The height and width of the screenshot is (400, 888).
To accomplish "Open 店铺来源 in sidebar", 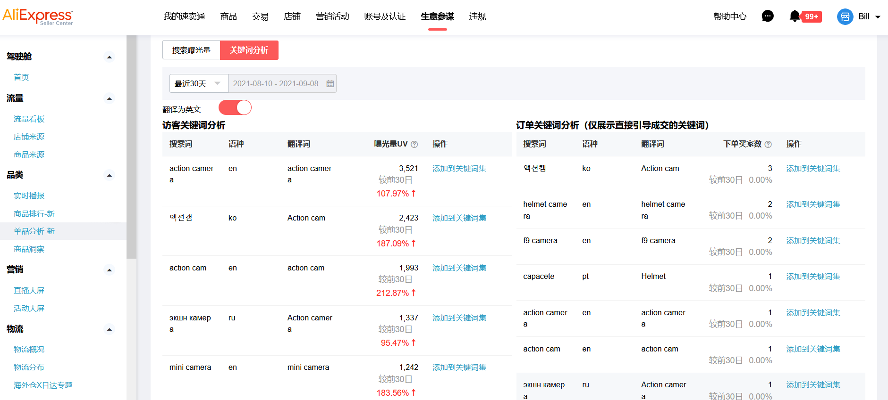I will pos(29,137).
